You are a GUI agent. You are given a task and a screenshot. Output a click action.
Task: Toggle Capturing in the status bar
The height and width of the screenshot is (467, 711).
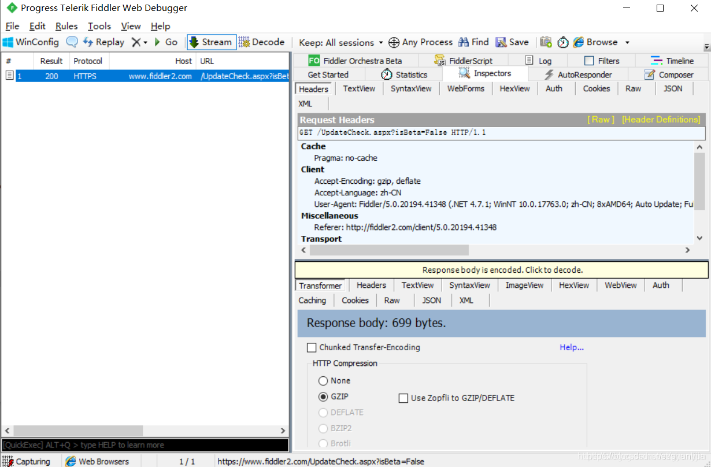(x=27, y=461)
